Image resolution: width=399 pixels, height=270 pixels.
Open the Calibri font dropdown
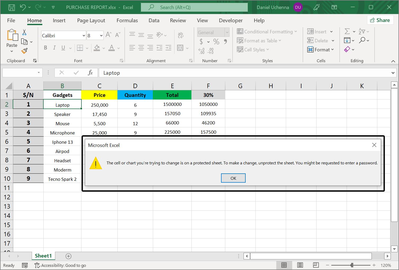coord(84,35)
